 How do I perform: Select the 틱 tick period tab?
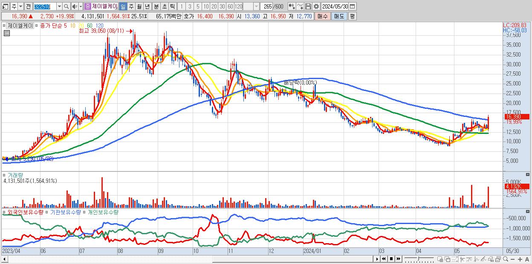(172, 6)
